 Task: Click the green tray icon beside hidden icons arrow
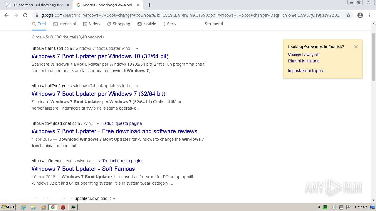point(325,207)
